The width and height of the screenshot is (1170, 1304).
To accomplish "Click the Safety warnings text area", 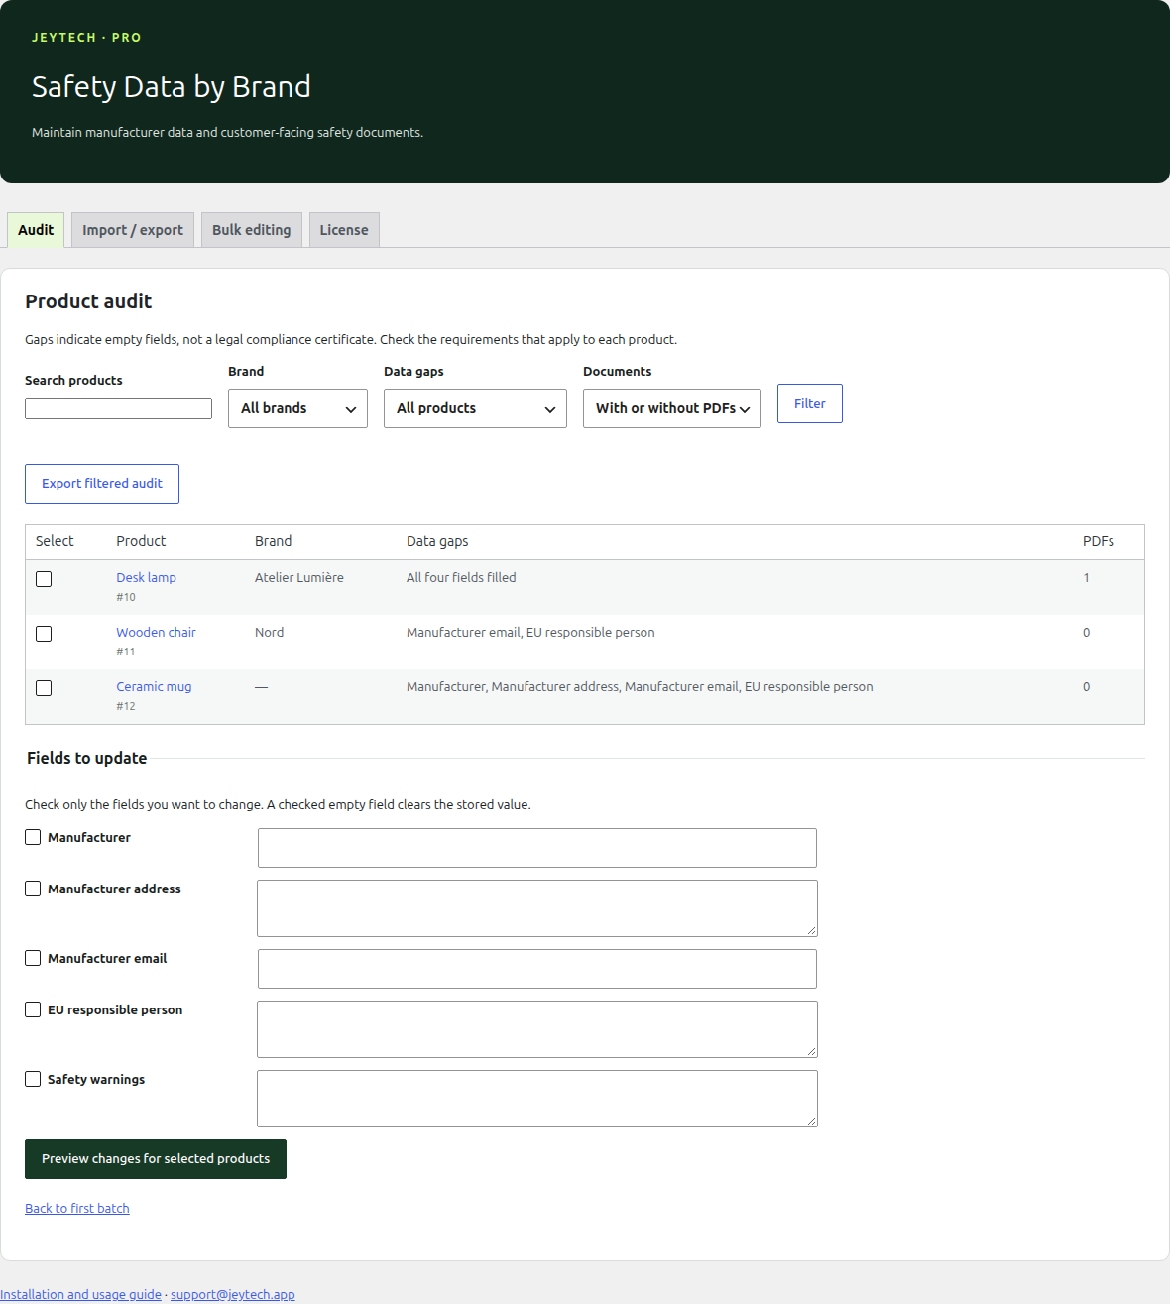I will pos(537,1099).
